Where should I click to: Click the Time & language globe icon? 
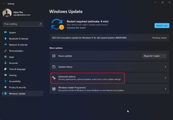click(x=5, y=69)
